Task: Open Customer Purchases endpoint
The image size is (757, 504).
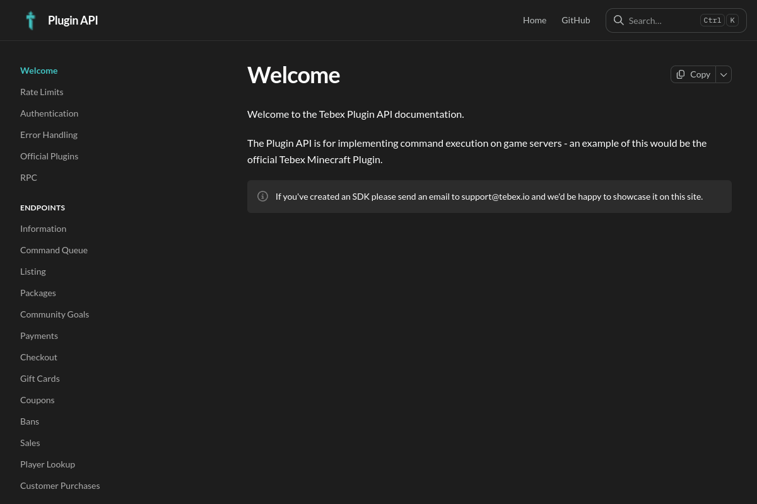Action: point(60,486)
